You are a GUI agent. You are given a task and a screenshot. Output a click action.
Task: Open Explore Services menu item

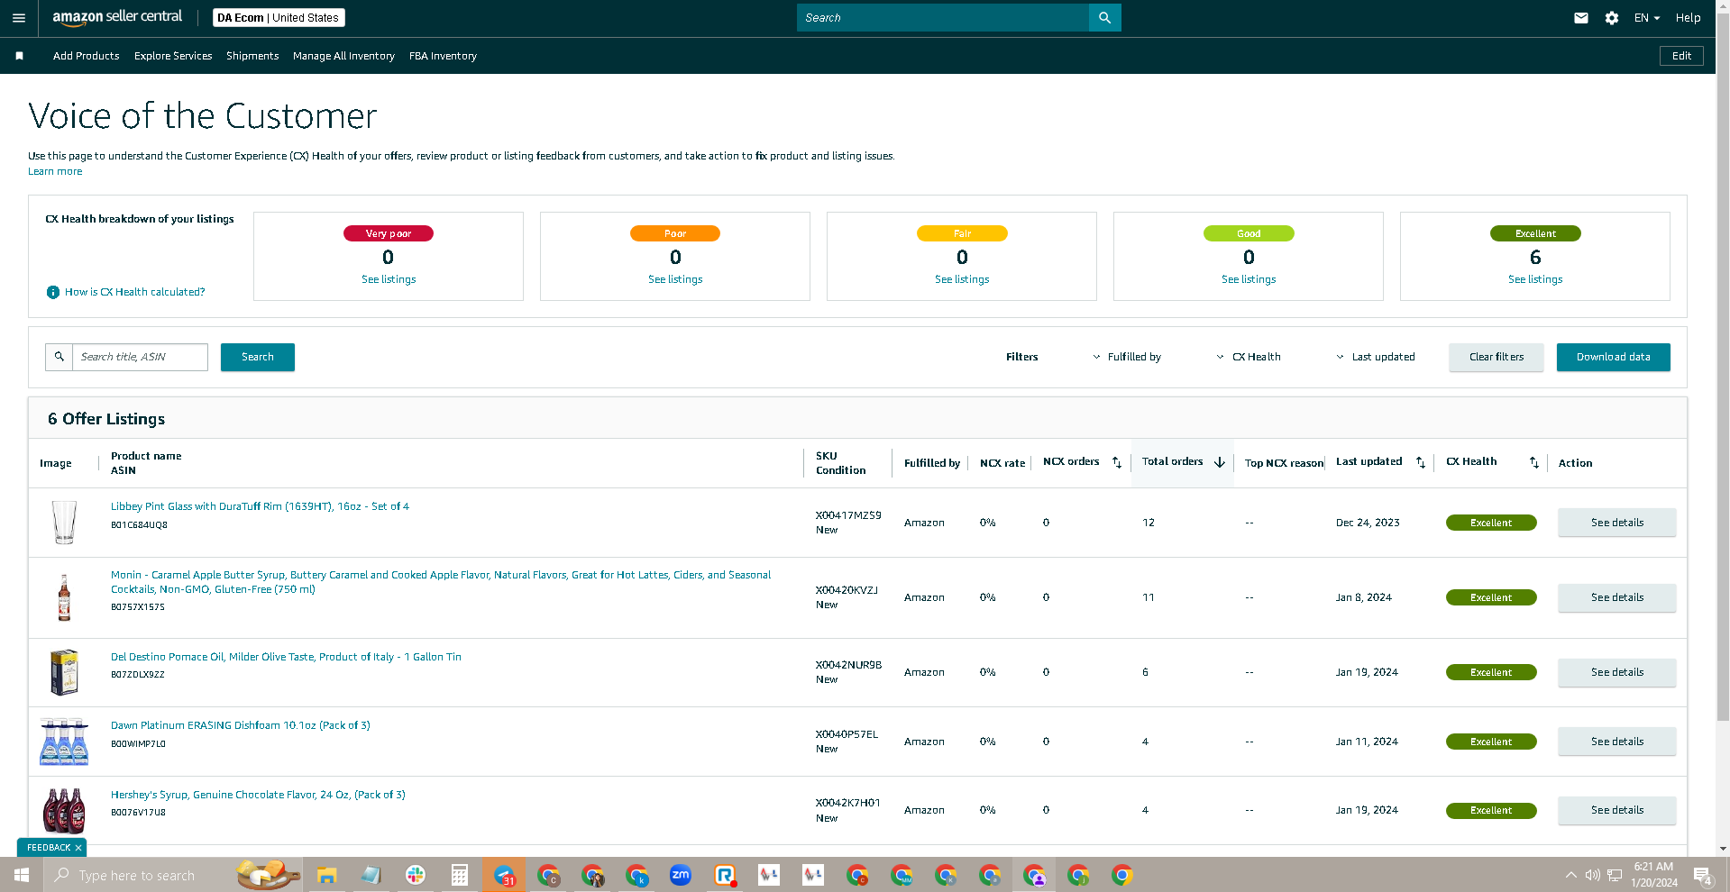pyautogui.click(x=173, y=56)
